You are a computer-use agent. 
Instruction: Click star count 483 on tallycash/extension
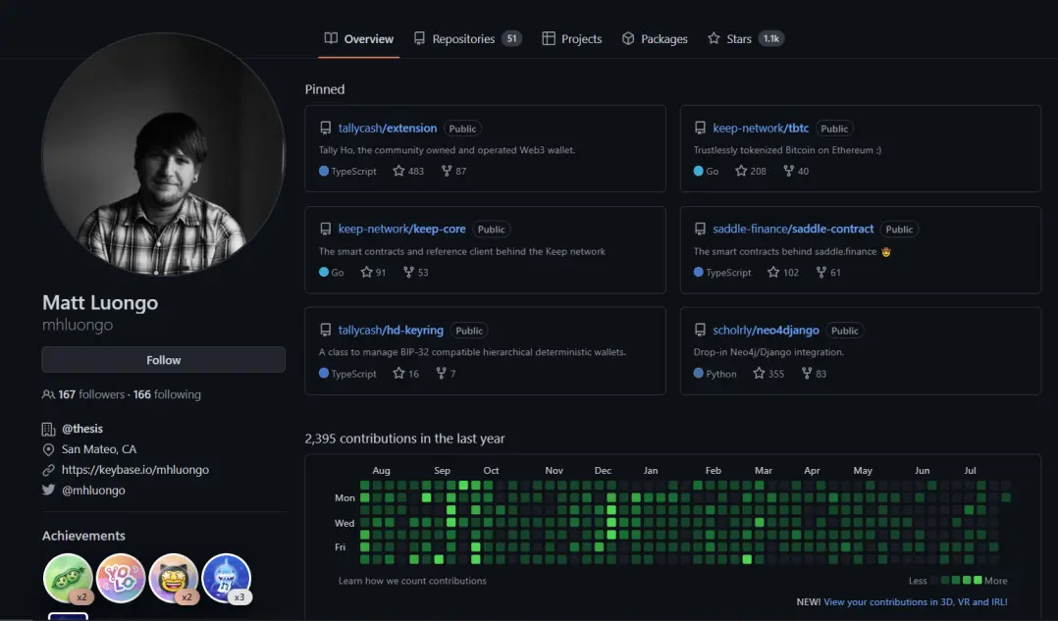(408, 172)
